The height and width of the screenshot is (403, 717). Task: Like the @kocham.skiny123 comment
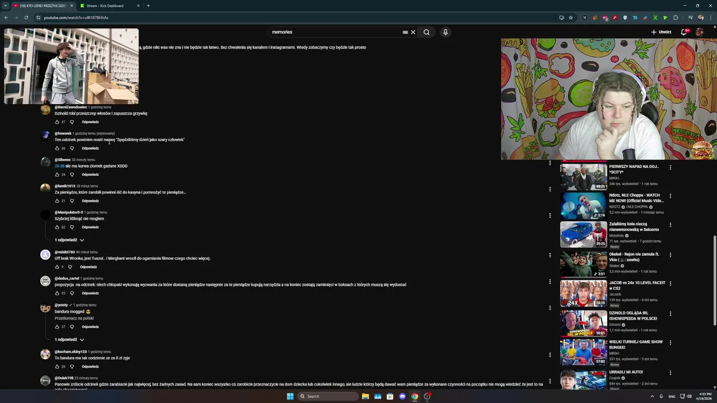point(57,367)
